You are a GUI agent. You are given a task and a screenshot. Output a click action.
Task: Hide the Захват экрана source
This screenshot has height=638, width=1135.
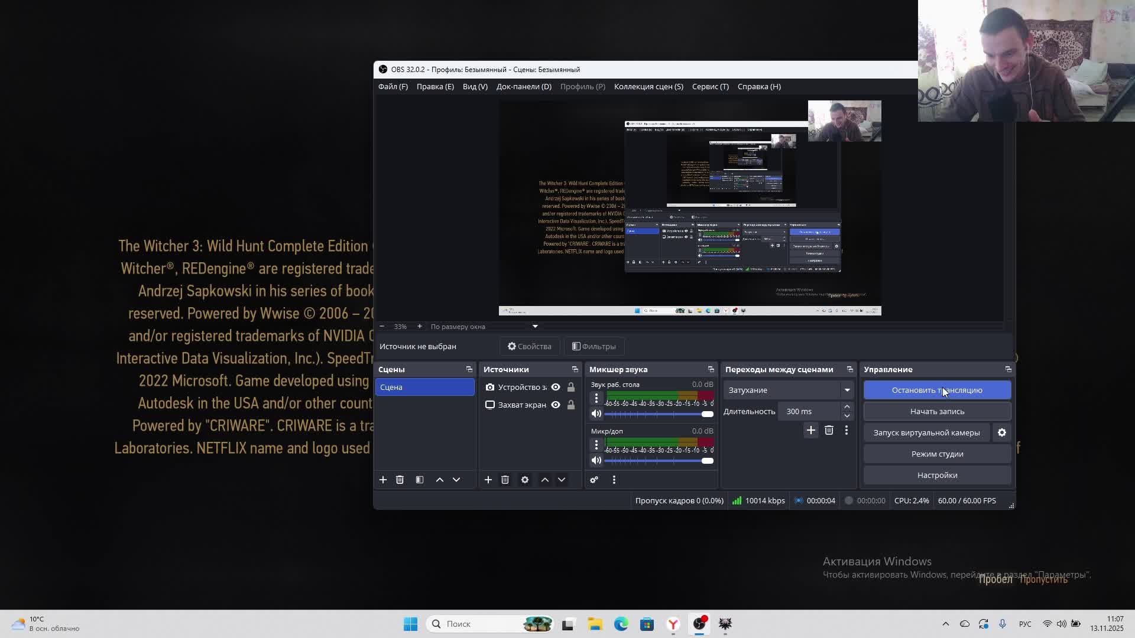coord(556,405)
